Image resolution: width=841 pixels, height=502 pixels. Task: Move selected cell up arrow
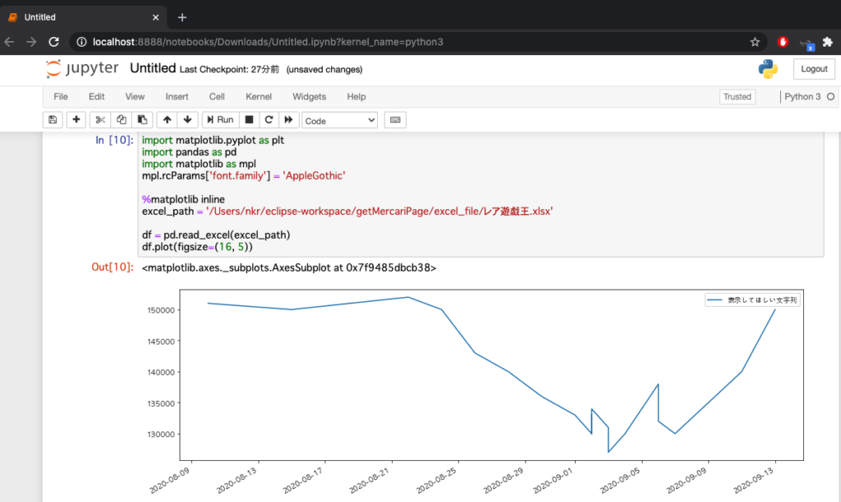tap(167, 120)
